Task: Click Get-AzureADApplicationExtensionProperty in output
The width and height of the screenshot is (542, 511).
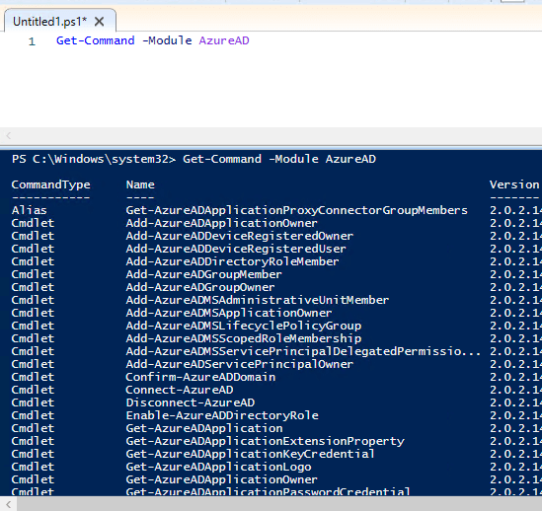Action: tap(266, 441)
